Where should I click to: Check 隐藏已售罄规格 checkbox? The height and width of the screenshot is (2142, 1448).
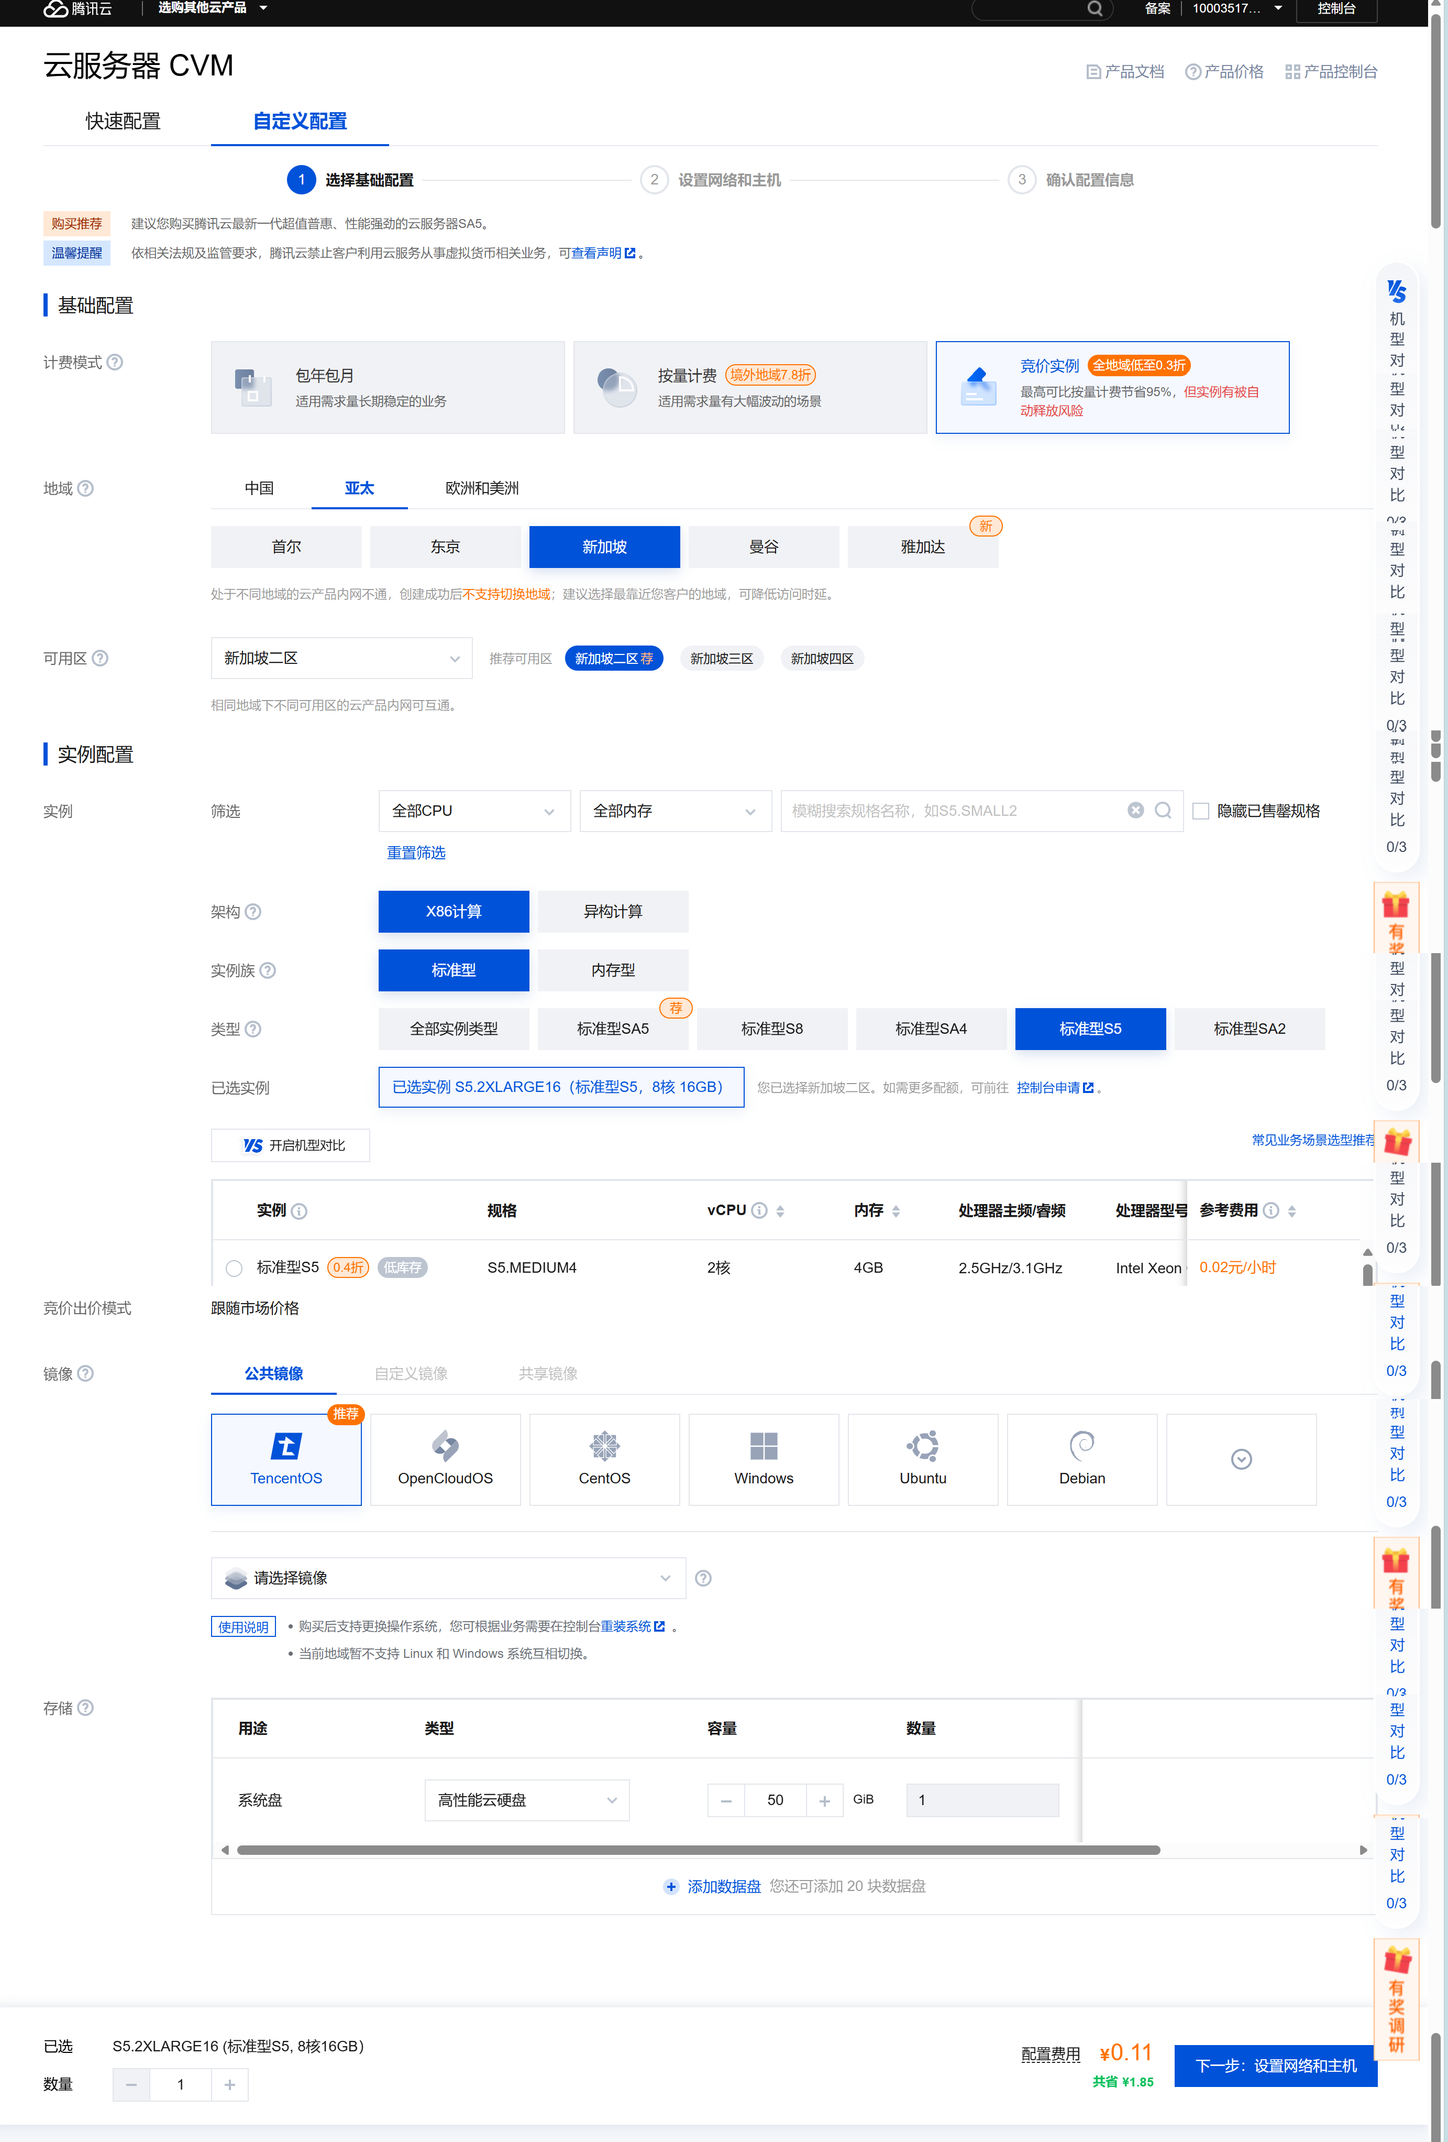[x=1201, y=811]
